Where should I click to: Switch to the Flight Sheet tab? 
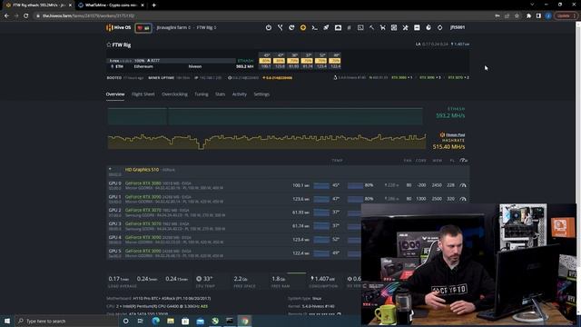coord(143,94)
